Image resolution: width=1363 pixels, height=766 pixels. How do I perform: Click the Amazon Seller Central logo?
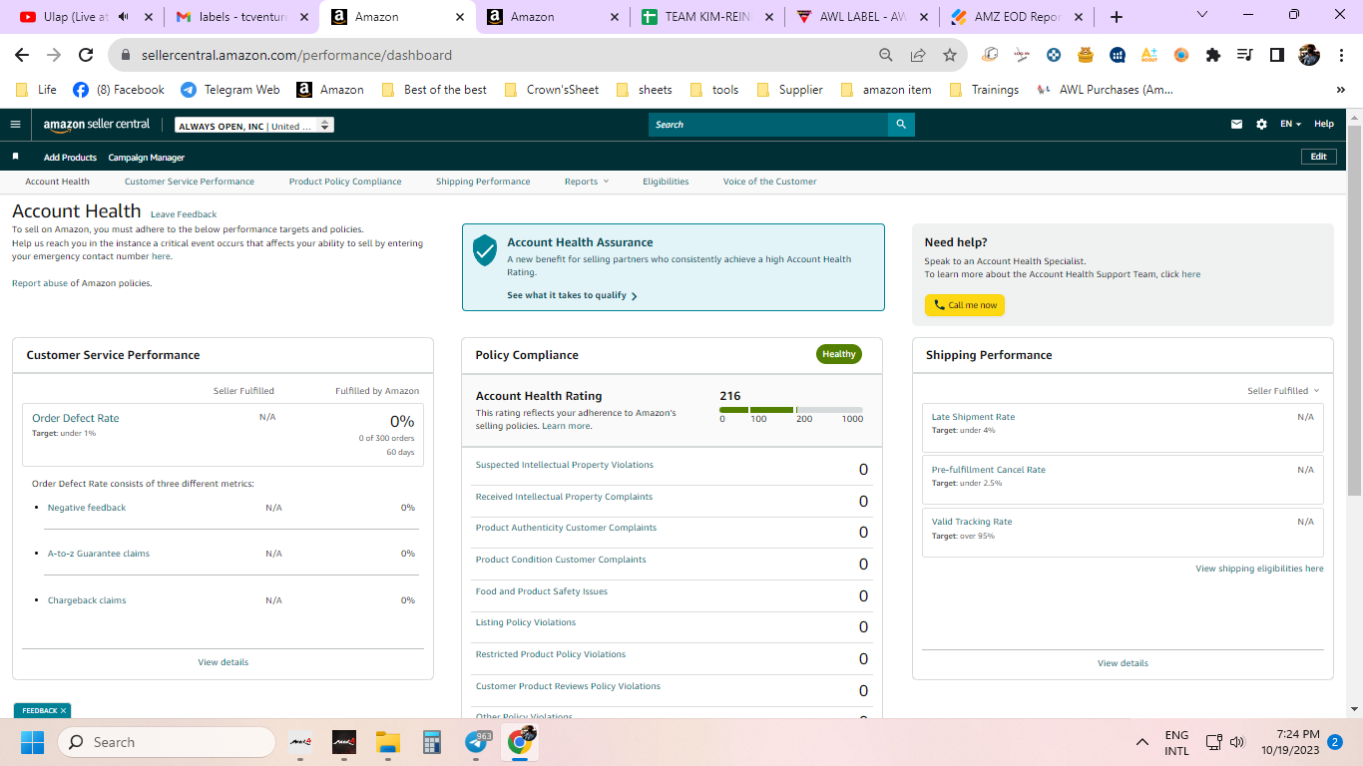tap(97, 125)
